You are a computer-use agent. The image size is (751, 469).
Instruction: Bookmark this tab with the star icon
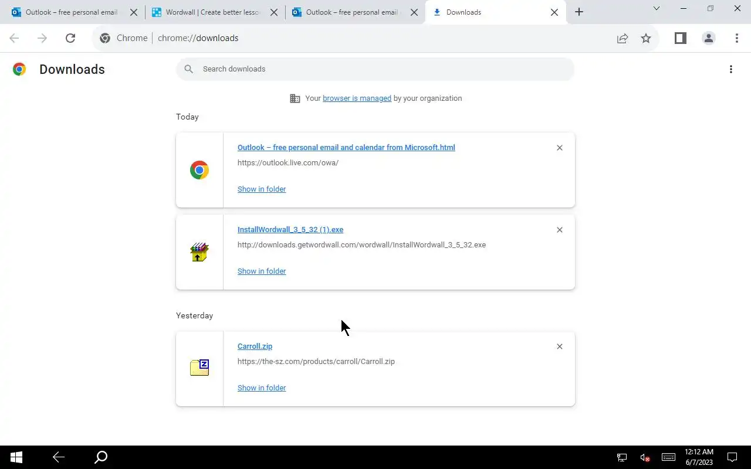(646, 38)
